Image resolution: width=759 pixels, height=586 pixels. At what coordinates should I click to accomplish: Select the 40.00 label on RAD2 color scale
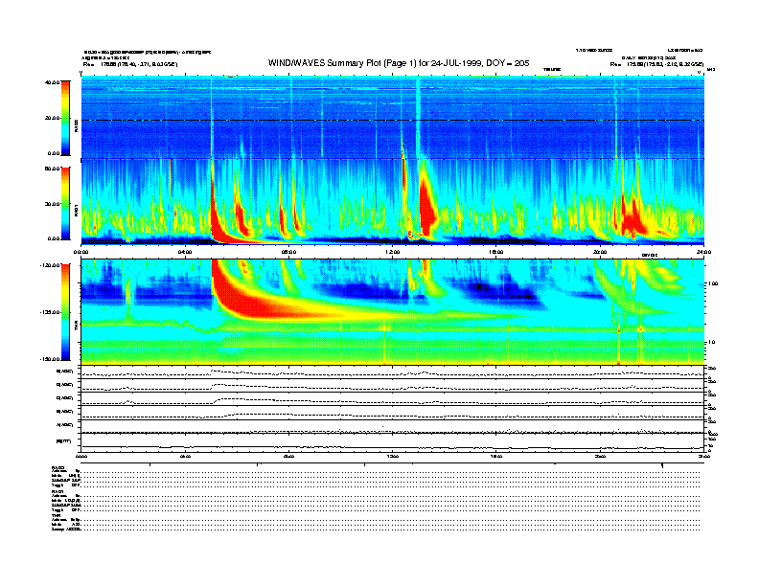52,82
